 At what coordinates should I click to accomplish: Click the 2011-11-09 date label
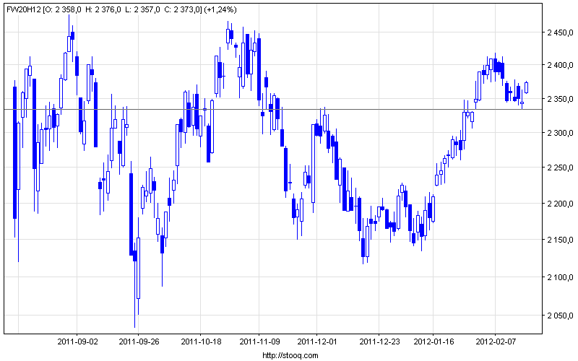point(259,342)
